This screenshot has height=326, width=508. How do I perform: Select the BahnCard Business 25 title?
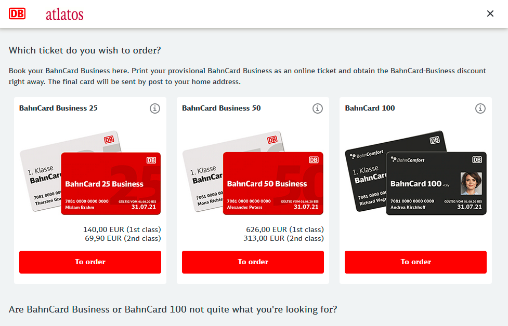click(58, 108)
